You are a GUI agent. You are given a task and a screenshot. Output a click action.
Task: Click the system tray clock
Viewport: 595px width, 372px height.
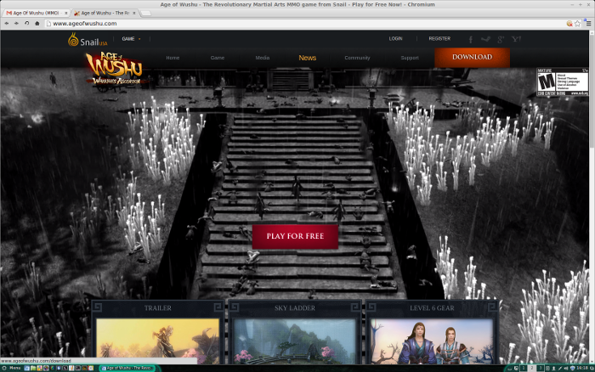[x=583, y=369]
